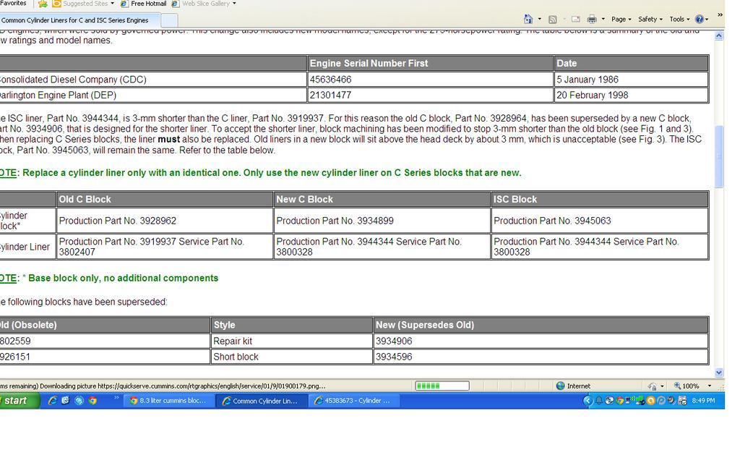Click the Help question mark icon

(x=700, y=20)
